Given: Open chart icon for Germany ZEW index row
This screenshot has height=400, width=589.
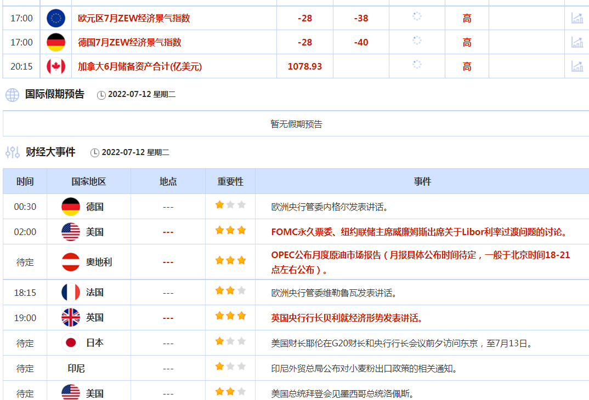Looking at the screenshot, I should click(577, 42).
